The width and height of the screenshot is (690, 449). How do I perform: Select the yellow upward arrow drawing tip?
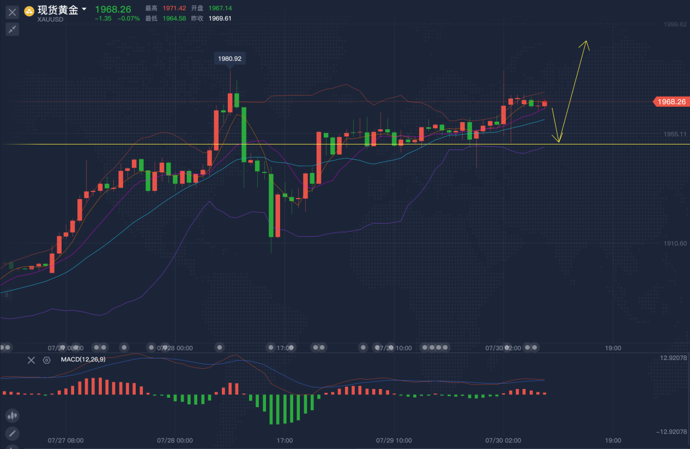click(586, 41)
